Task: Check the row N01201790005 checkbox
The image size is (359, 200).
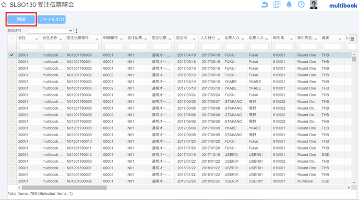Action: tap(11, 101)
